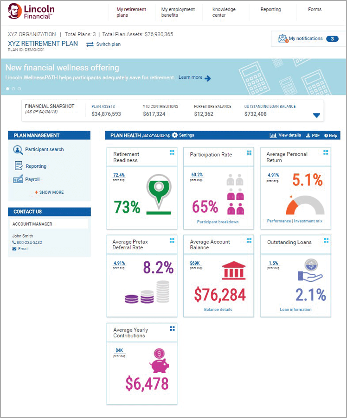Click the Lincoln Financial logo
The width and height of the screenshot is (347, 418).
tap(31, 12)
